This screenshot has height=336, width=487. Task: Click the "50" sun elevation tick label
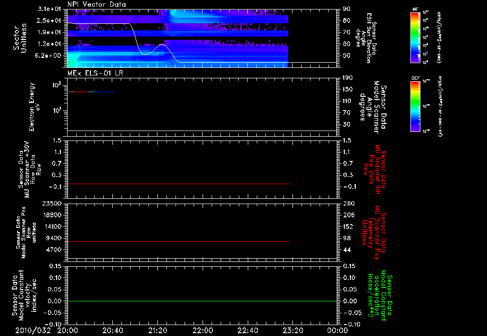[x=347, y=56]
